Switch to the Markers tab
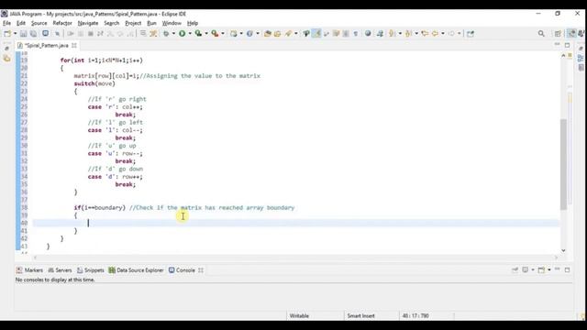Image resolution: width=587 pixels, height=330 pixels. click(29, 270)
